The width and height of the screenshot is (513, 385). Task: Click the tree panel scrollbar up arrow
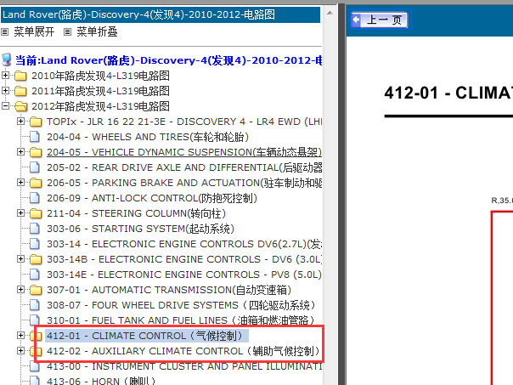coord(330,14)
